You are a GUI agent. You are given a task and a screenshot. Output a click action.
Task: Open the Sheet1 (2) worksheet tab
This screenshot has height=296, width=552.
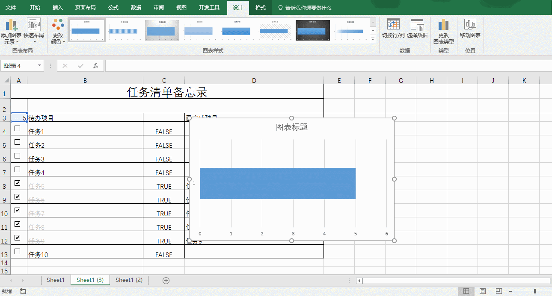click(129, 280)
